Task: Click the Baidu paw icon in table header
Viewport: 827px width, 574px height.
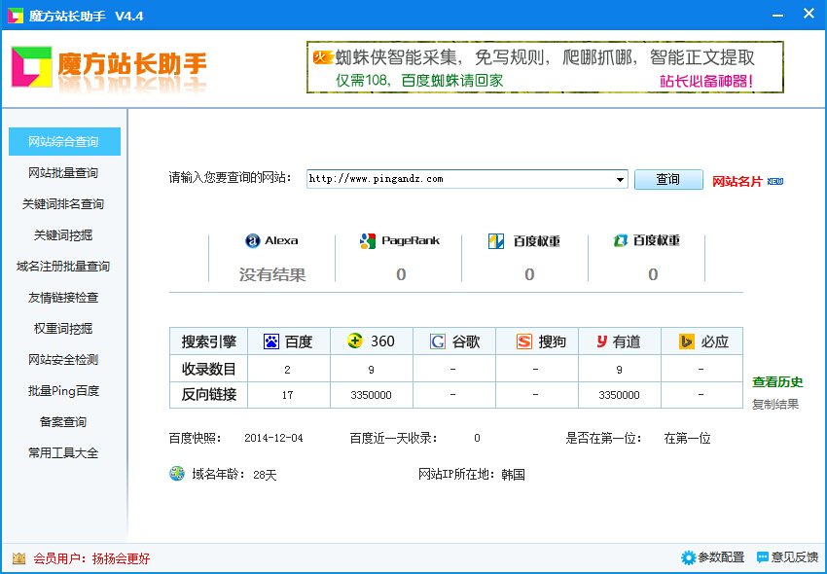Action: point(271,341)
